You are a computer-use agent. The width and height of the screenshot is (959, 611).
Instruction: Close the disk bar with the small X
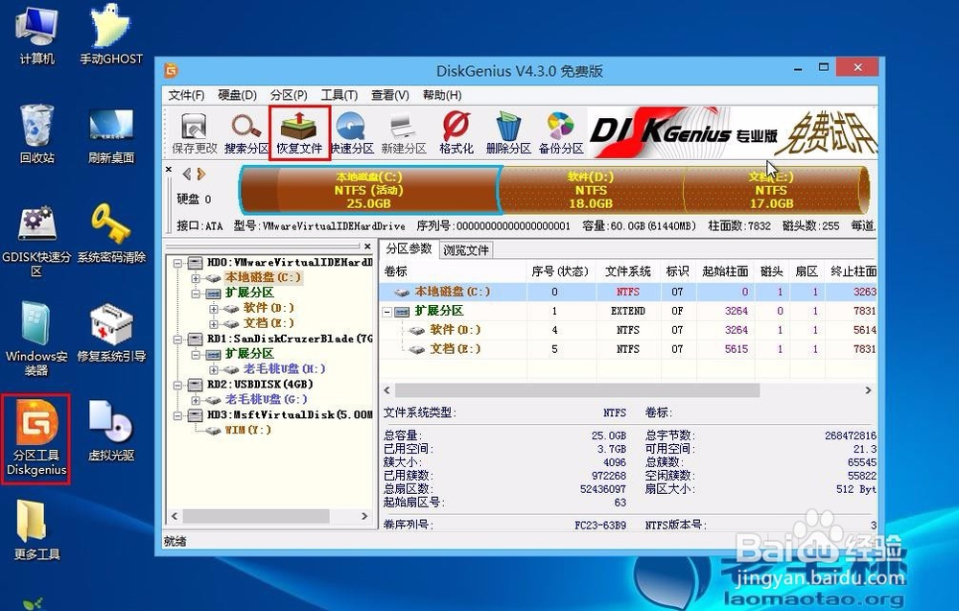pos(169,169)
